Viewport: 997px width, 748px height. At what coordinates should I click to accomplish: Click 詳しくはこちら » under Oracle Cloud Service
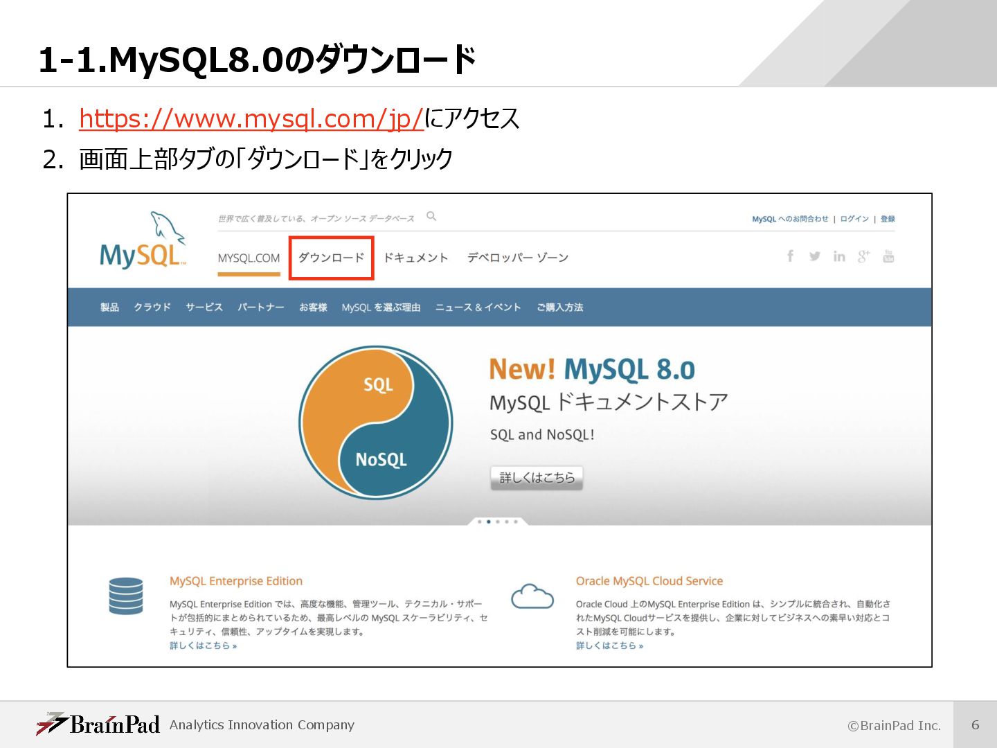point(610,645)
